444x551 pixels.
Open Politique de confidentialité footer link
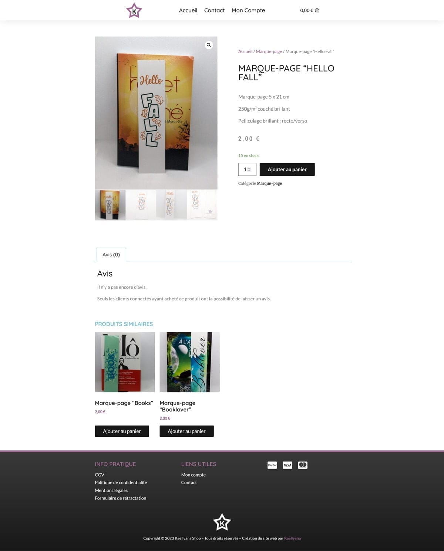tap(121, 483)
